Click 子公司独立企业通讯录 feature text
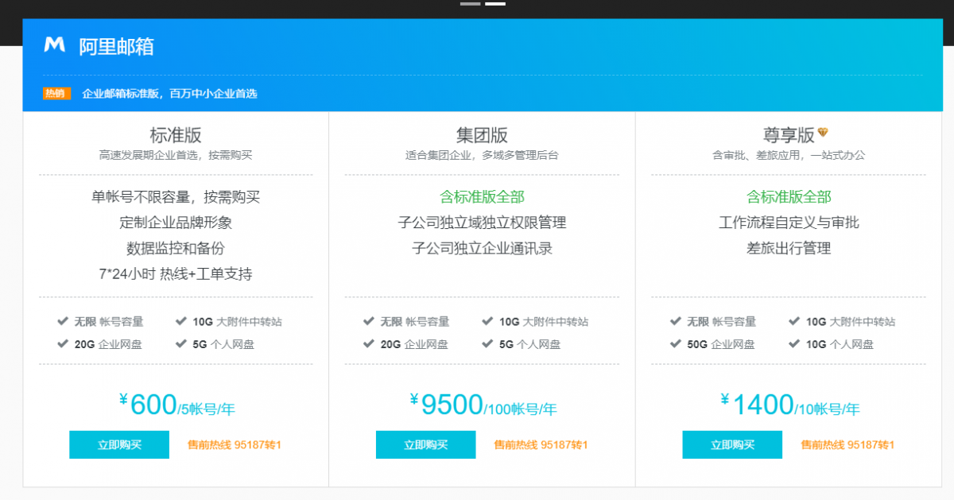This screenshot has width=954, height=500. point(482,248)
